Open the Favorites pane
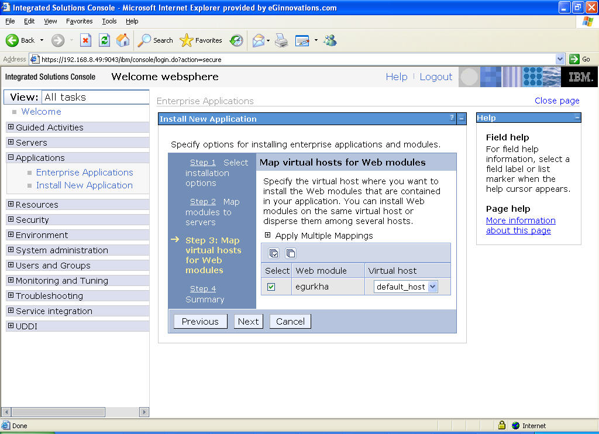The image size is (599, 434). (x=201, y=40)
